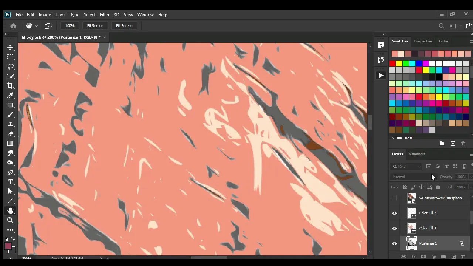Expand the collapsed toolbar double-arrow
This screenshot has height=266, width=473.
(6, 34)
